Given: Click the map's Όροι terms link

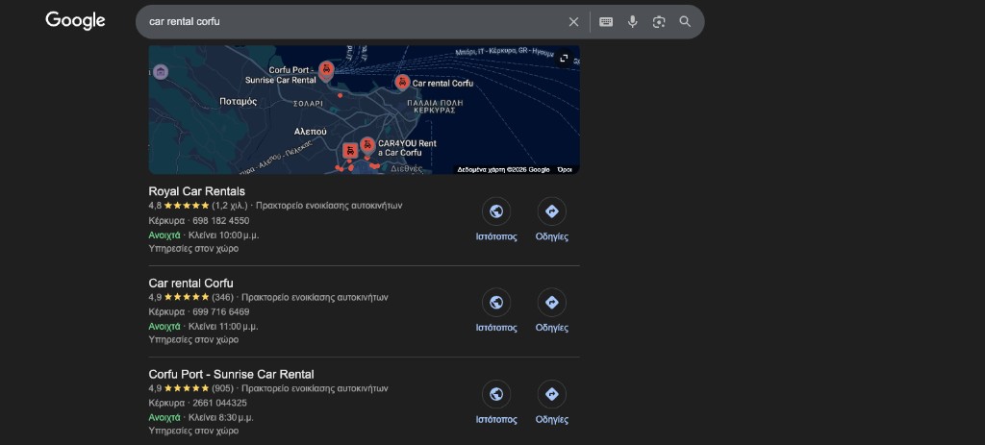Looking at the screenshot, I should (565, 169).
